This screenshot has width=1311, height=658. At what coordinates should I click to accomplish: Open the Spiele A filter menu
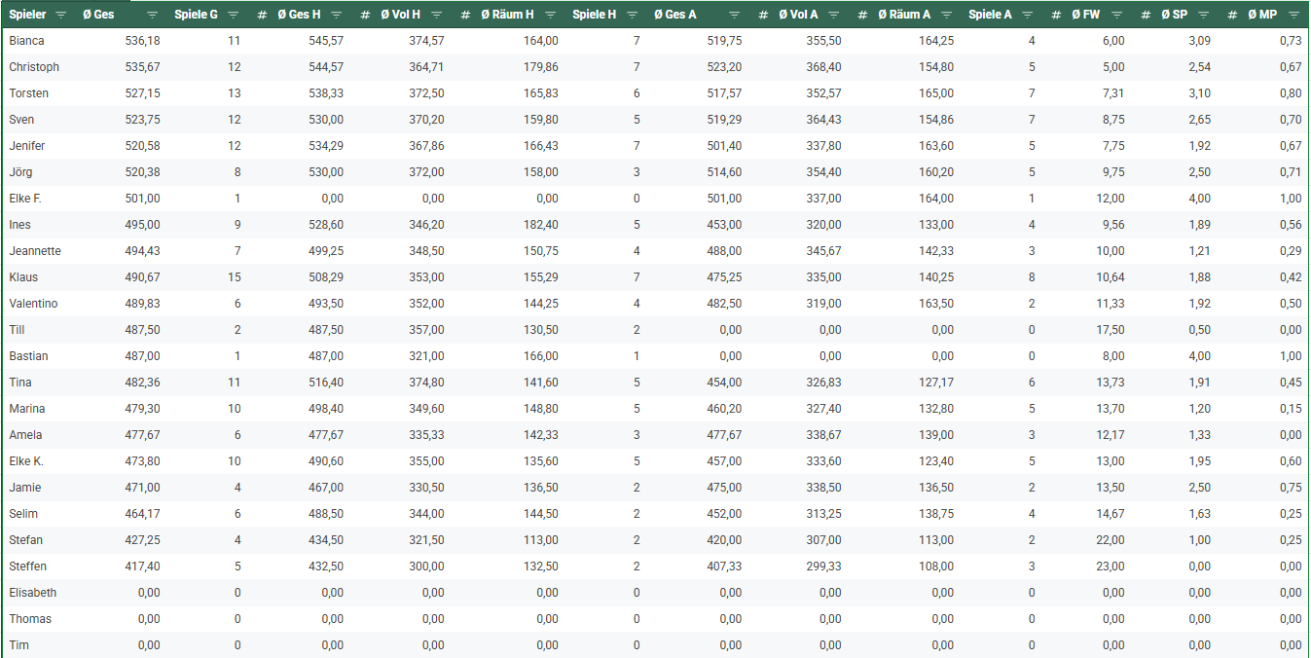coord(1027,16)
